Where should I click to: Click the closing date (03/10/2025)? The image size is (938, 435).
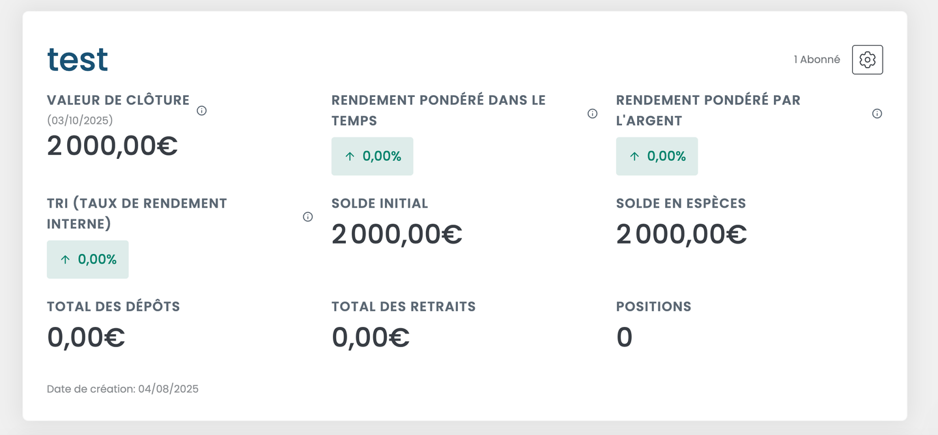tap(80, 120)
